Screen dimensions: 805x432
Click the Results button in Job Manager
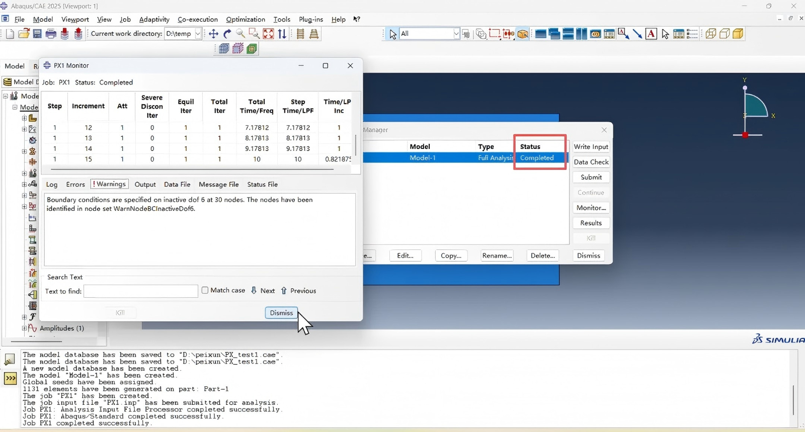pos(591,223)
